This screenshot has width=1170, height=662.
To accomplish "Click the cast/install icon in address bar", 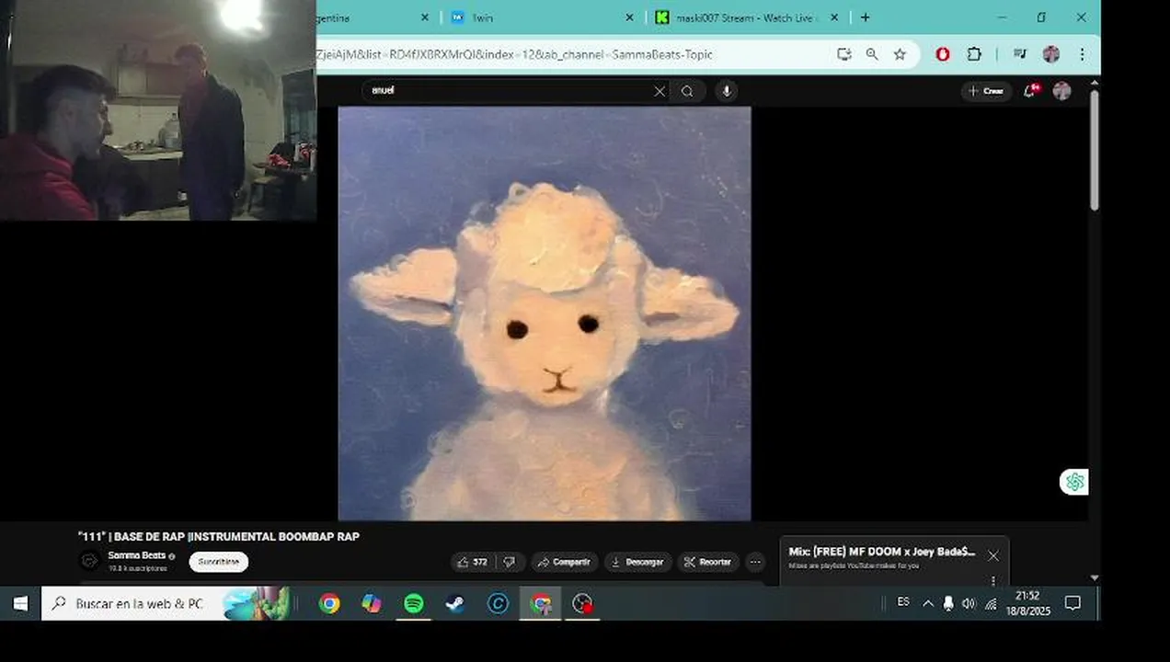I will 843,54.
